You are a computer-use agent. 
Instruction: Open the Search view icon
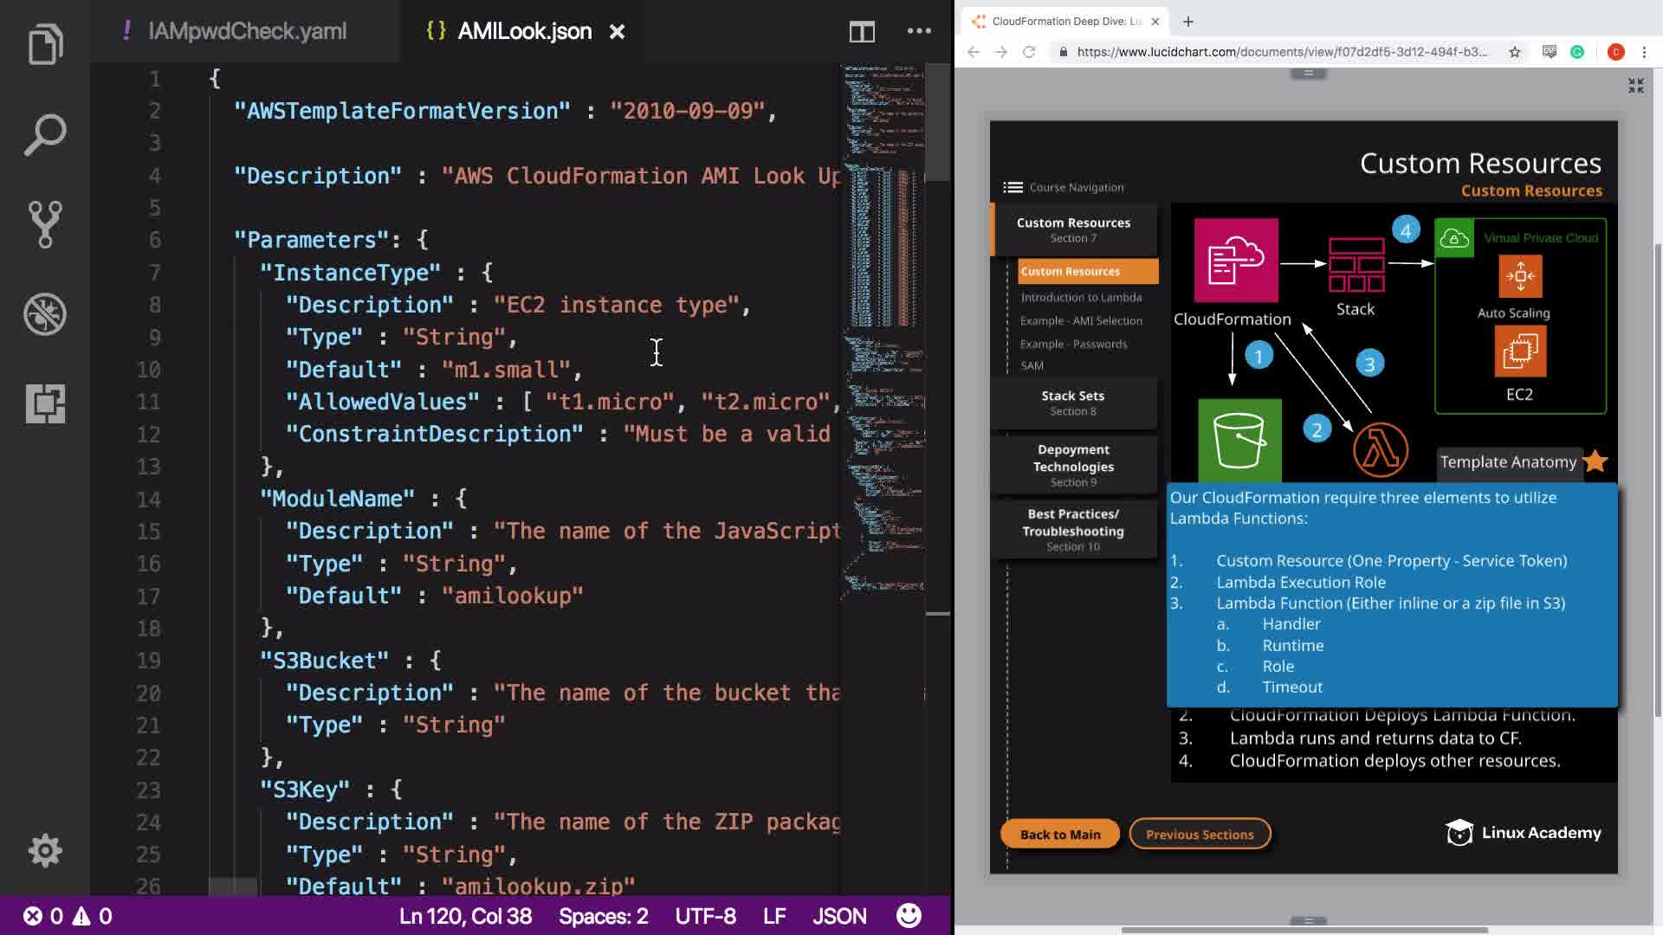45,134
